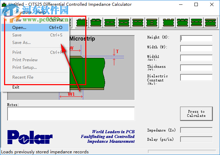Open the Help menu
This screenshot has height=155, width=220.
click(x=41, y=12)
